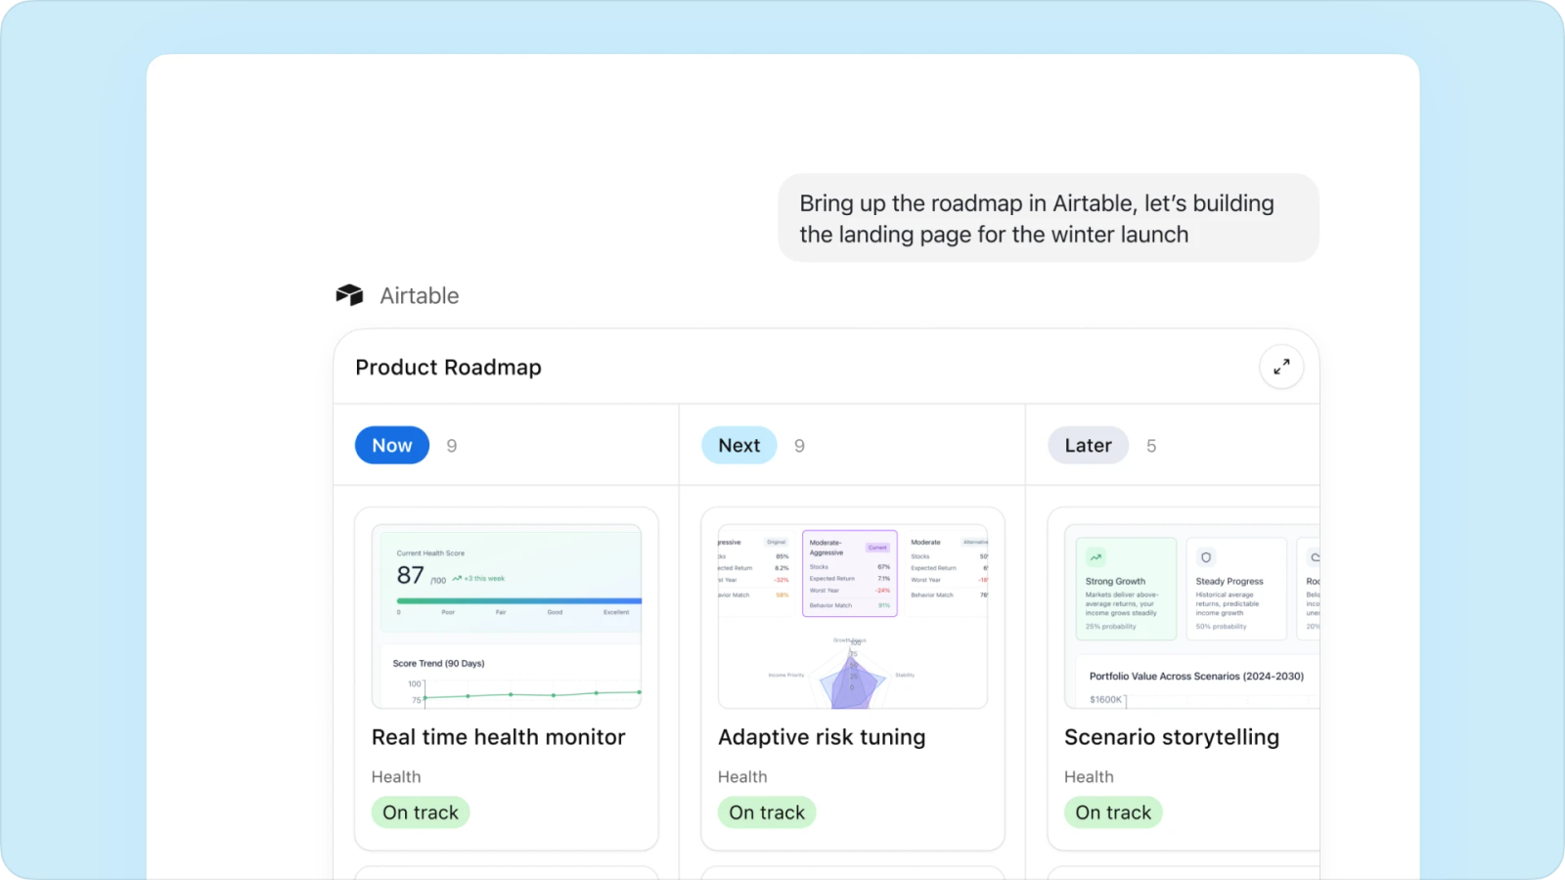Click Health label under Adaptive risk tuning
Viewport: 1565px width, 880px height.
742,776
